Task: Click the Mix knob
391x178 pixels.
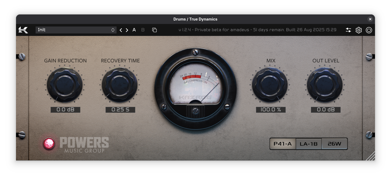Action: click(270, 85)
